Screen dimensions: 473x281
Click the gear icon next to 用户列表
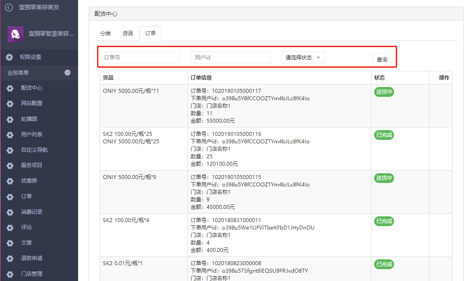(10, 135)
